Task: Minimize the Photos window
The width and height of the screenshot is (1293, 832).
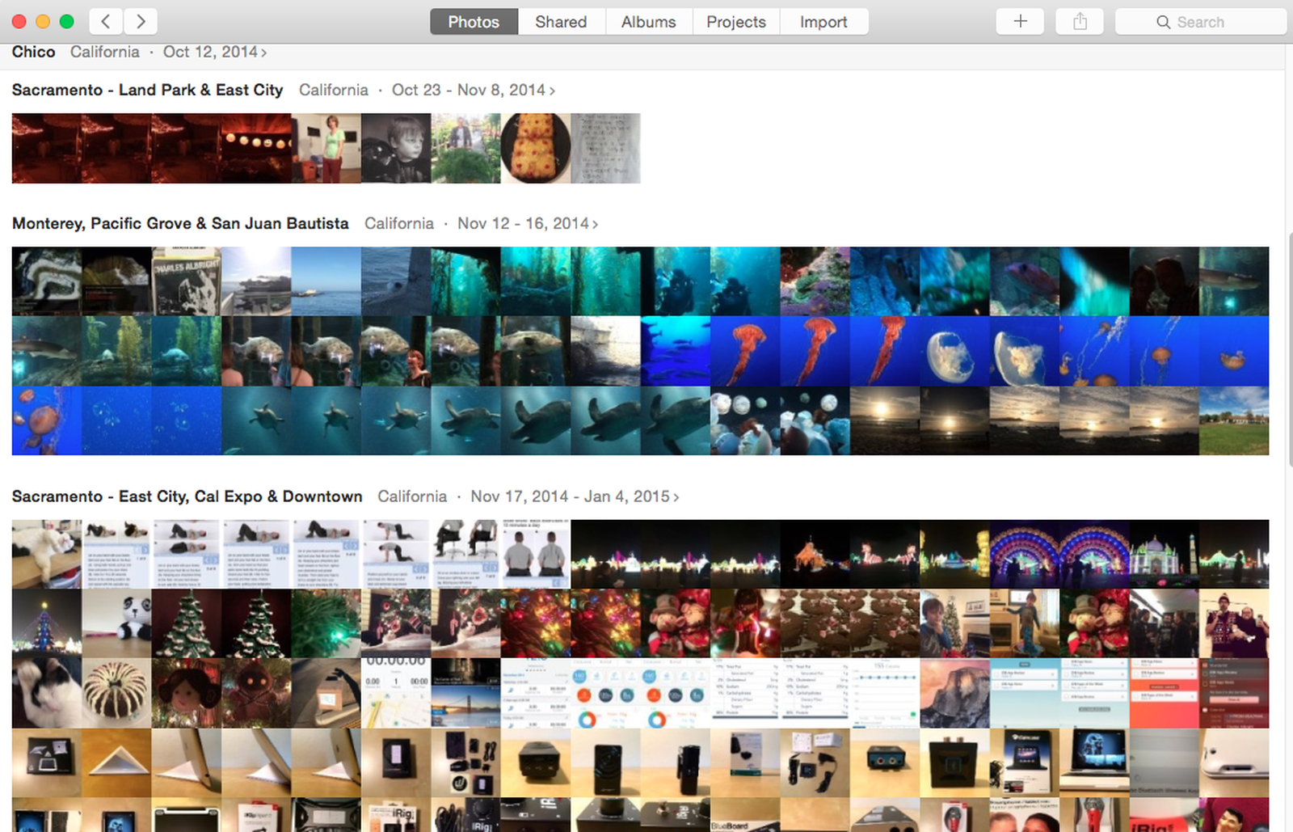Action: coord(43,22)
